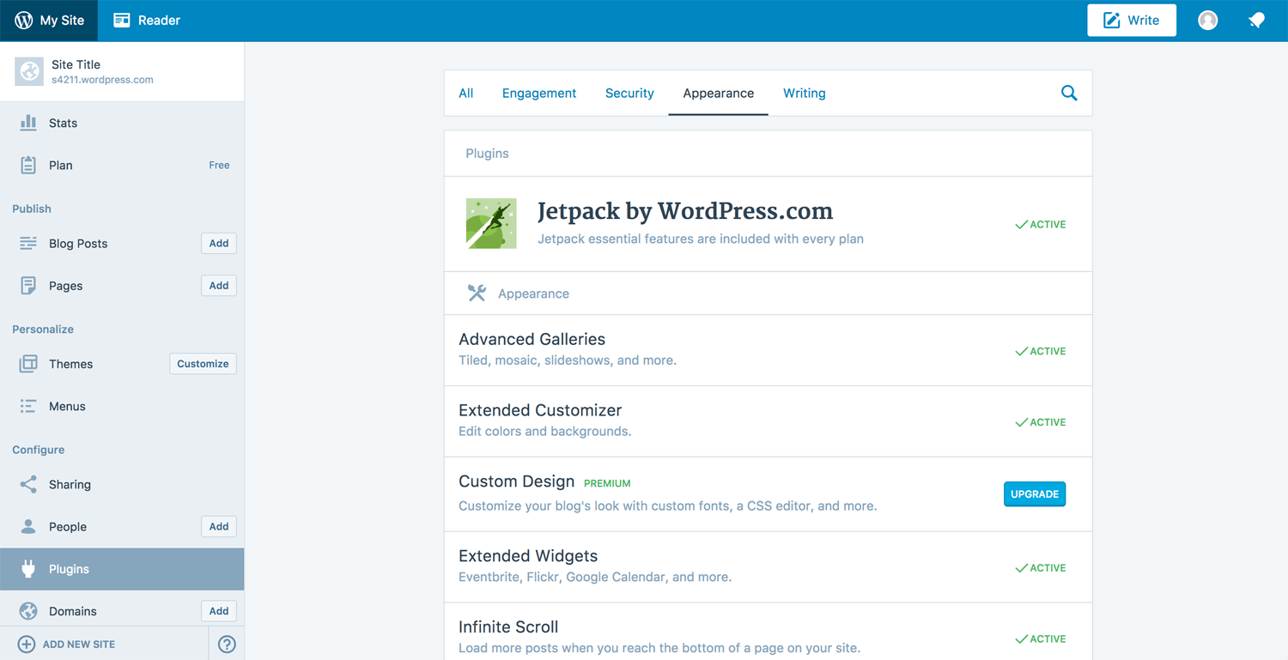Click the Jetpack plugin logo

pos(491,224)
